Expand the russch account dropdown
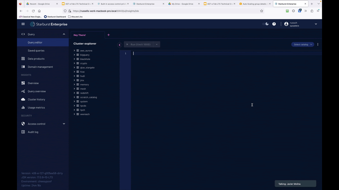The width and height of the screenshot is (339, 190). click(x=316, y=24)
